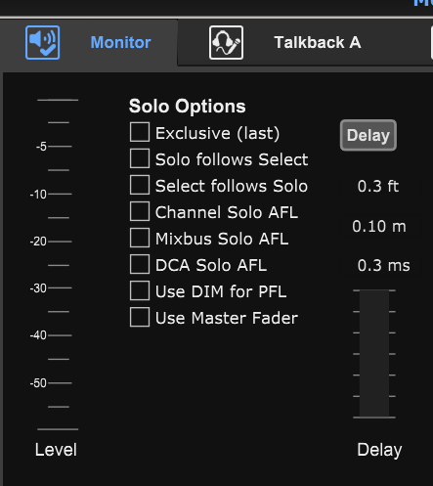Select the 0.10 m delay field
This screenshot has width=433, height=486.
[x=379, y=226]
